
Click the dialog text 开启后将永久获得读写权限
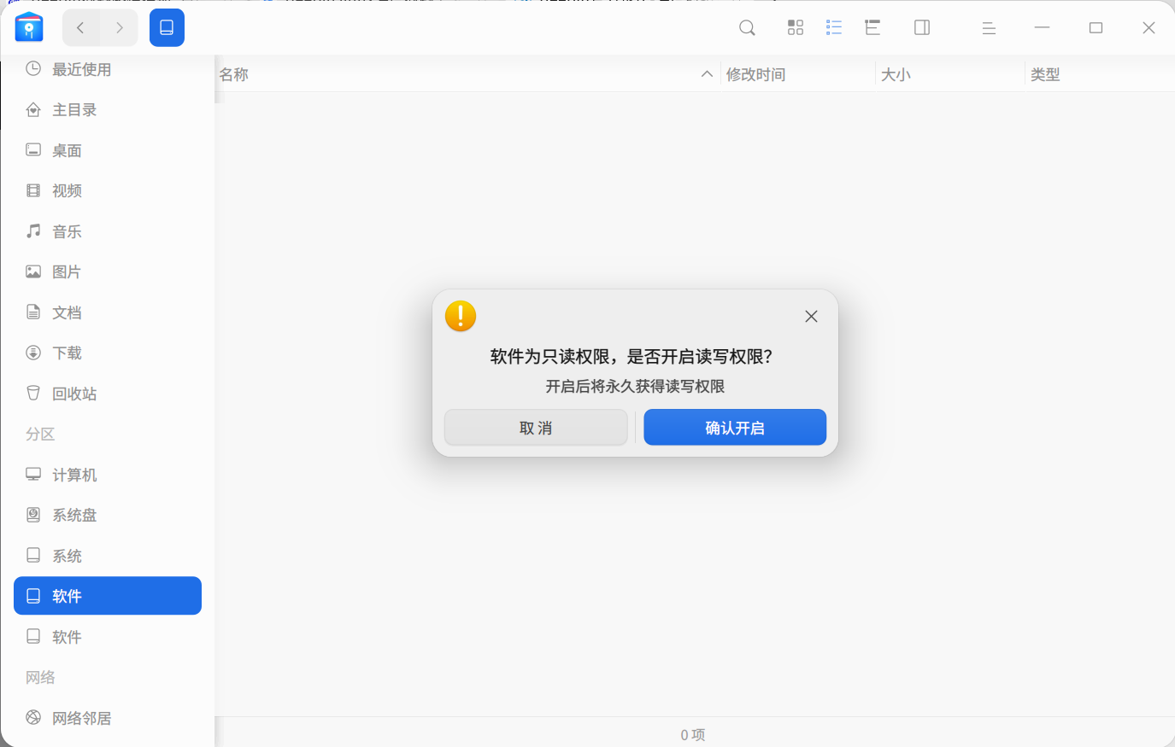coord(635,387)
